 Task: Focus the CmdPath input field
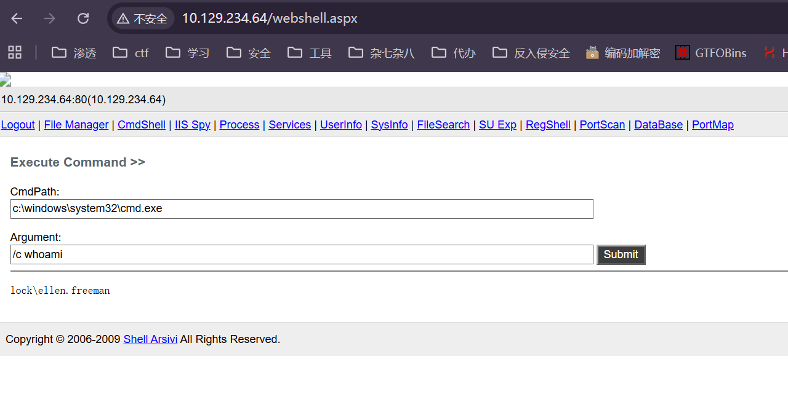[x=302, y=209]
